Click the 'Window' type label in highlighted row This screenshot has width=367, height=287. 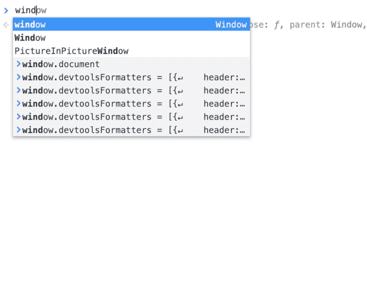[x=231, y=25]
